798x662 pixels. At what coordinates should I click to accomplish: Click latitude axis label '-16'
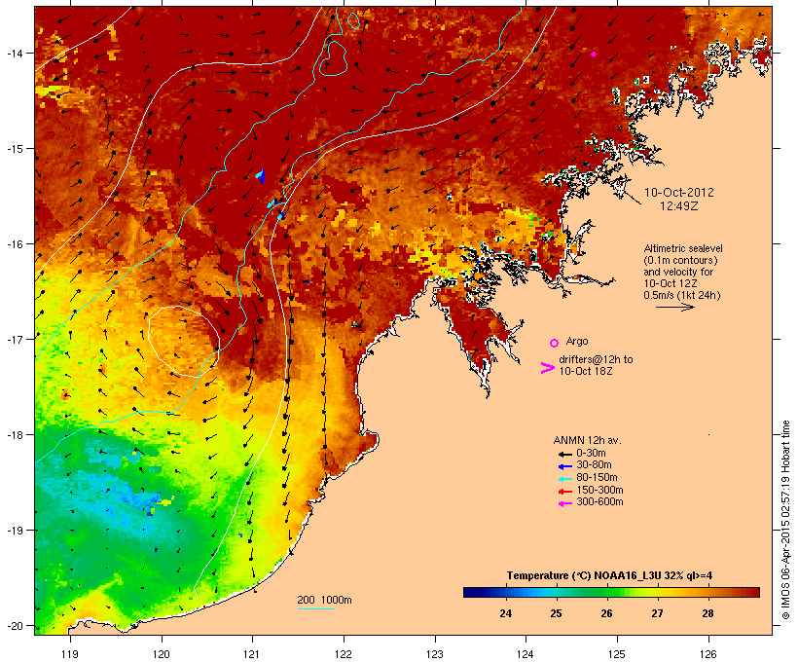click(15, 244)
